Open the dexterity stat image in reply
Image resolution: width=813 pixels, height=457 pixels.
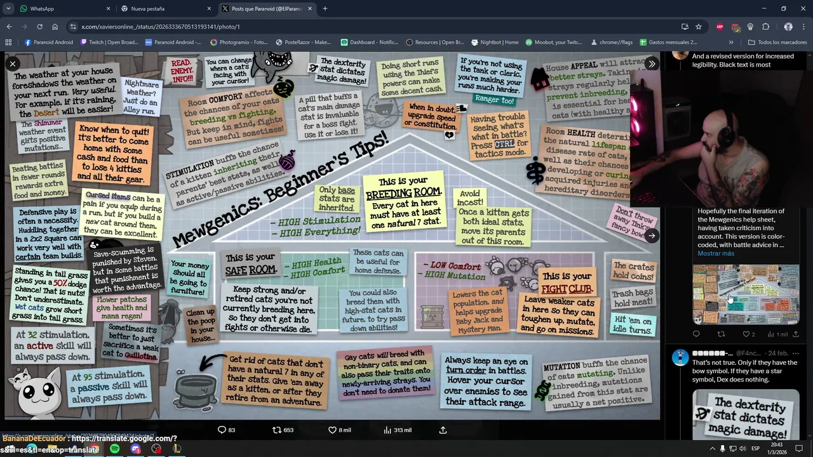746,415
